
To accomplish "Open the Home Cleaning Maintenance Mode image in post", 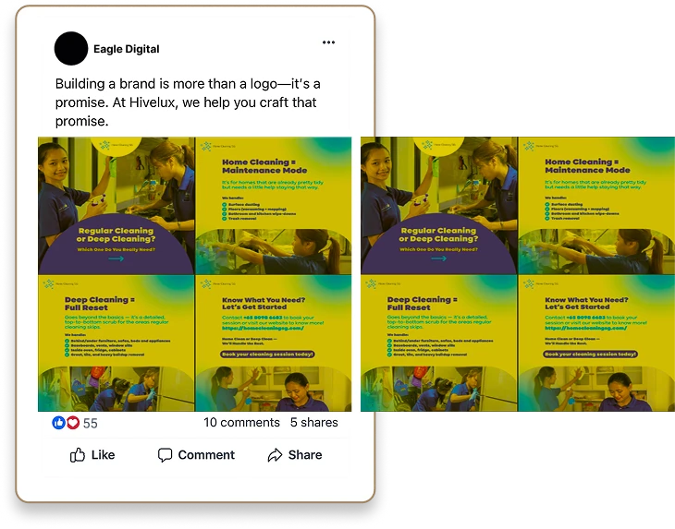I will tap(274, 205).
